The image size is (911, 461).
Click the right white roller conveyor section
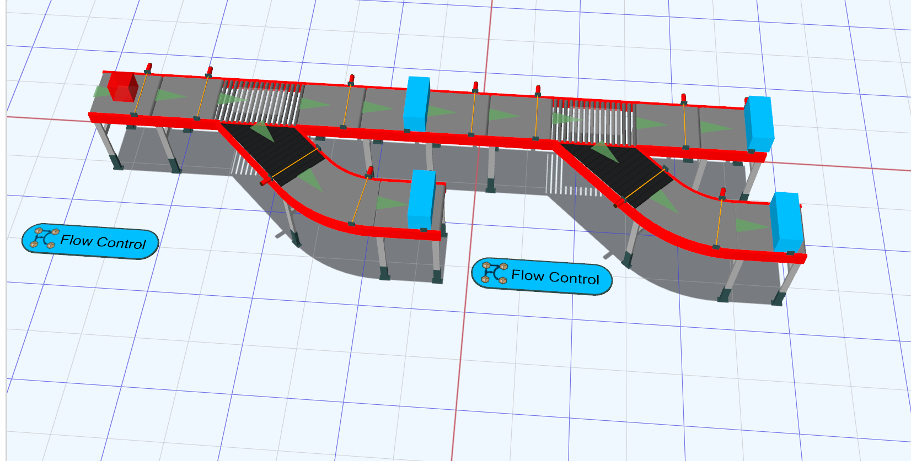coord(593,121)
